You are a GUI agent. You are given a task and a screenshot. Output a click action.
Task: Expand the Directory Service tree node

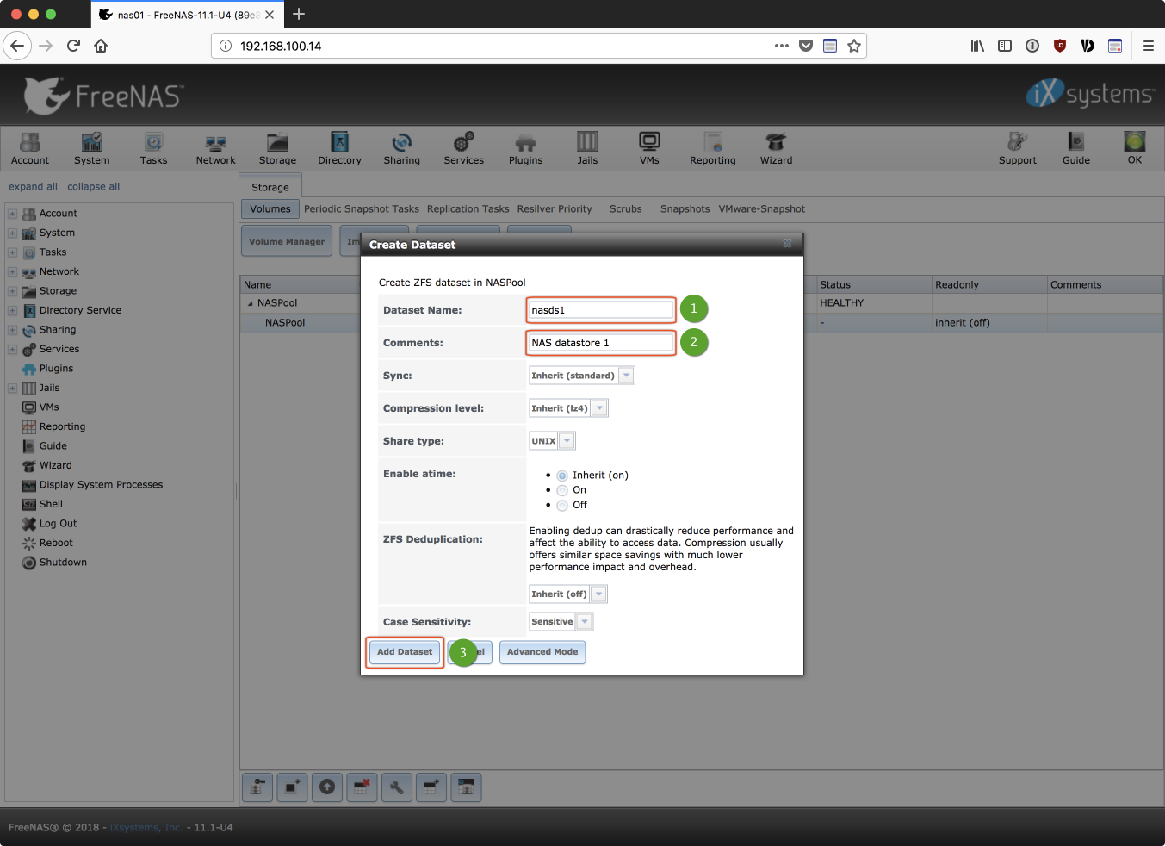[x=12, y=311]
